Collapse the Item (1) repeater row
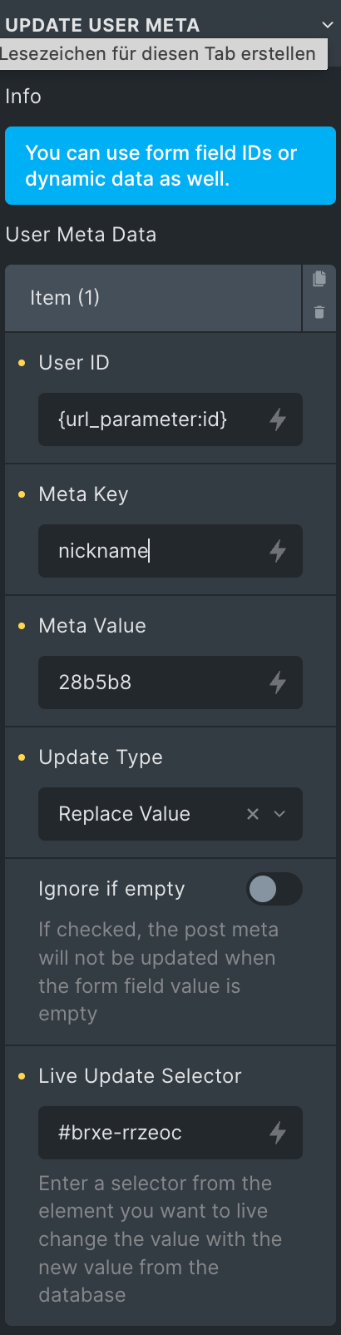341x1335 pixels. (153, 298)
